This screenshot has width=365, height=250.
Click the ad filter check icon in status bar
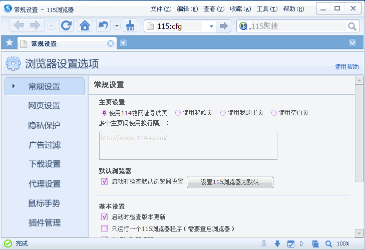click(x=291, y=244)
